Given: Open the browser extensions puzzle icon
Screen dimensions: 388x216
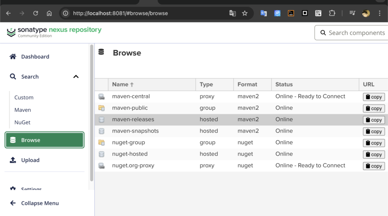Looking at the screenshot, I should tap(332, 13).
